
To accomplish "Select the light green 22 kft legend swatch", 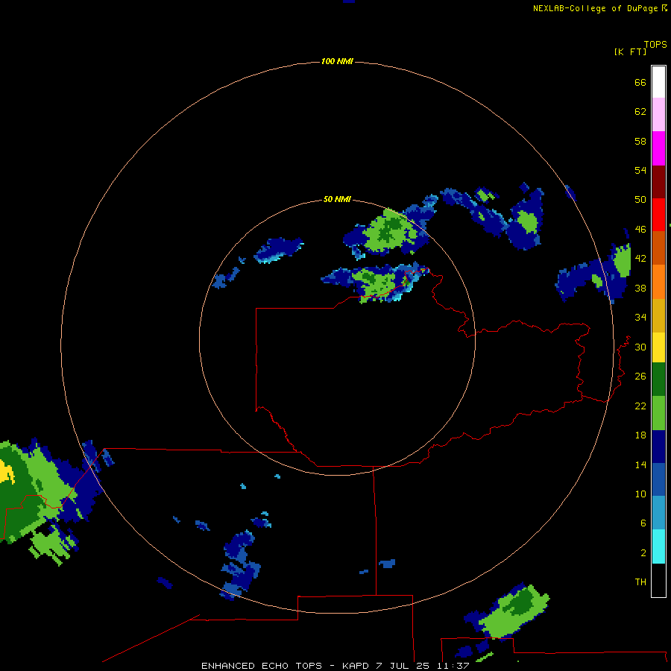I will point(658,412).
